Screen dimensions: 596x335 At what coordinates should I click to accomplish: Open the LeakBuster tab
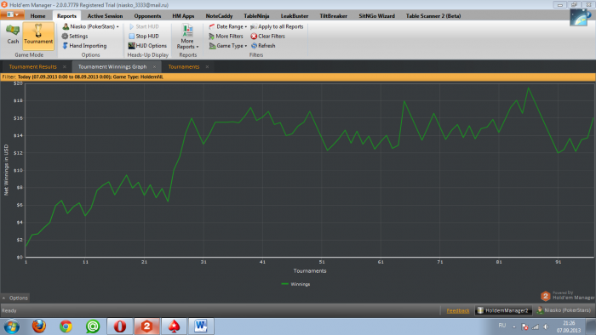[295, 16]
